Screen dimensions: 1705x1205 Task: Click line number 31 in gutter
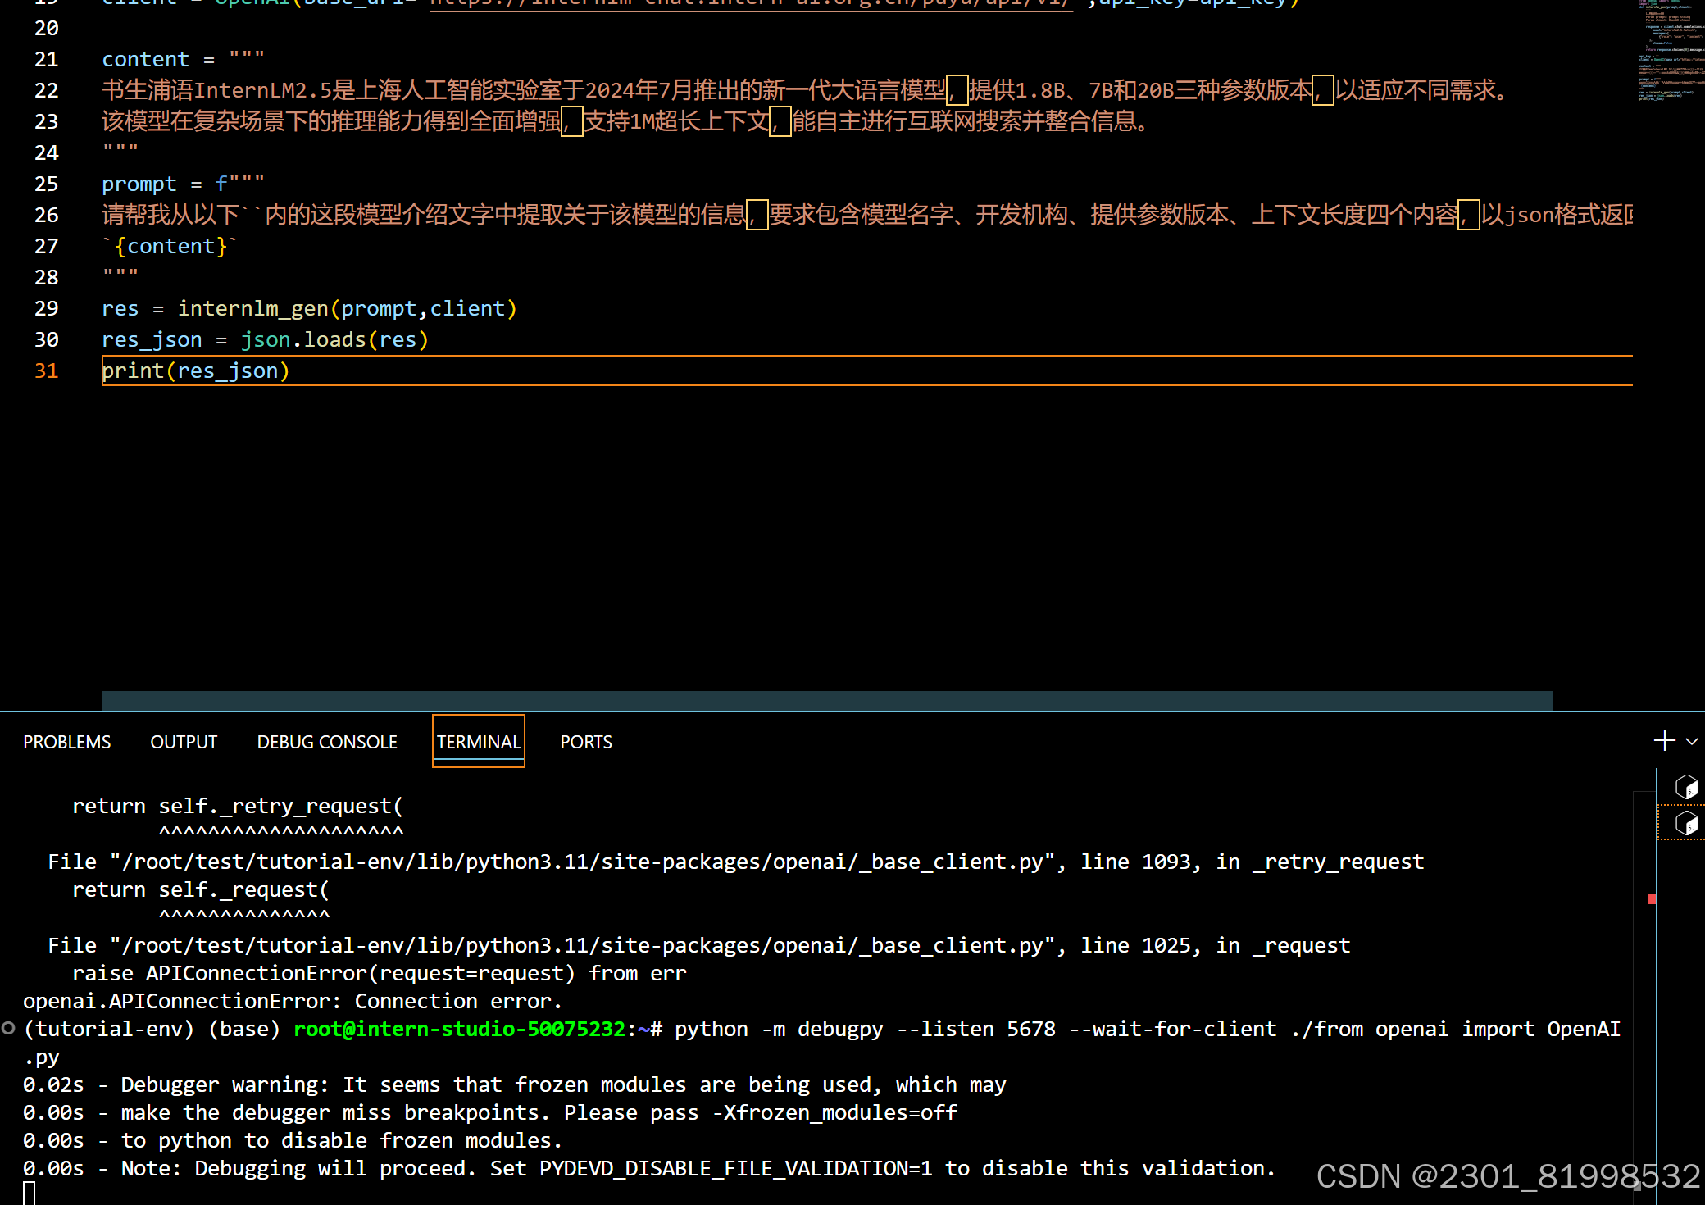click(47, 371)
